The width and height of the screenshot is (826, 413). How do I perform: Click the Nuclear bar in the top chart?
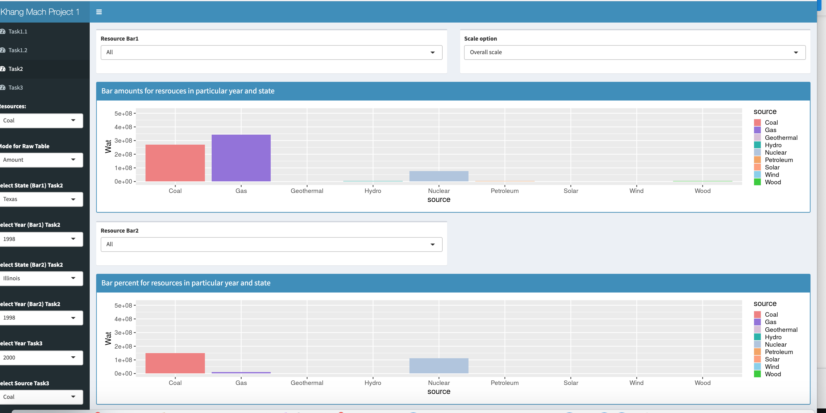click(439, 176)
